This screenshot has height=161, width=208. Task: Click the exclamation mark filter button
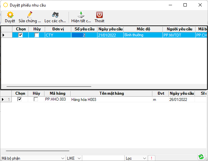tap(151, 158)
